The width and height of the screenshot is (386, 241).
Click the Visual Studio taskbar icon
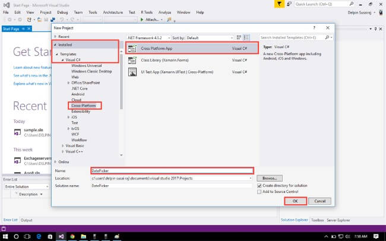[61, 237]
